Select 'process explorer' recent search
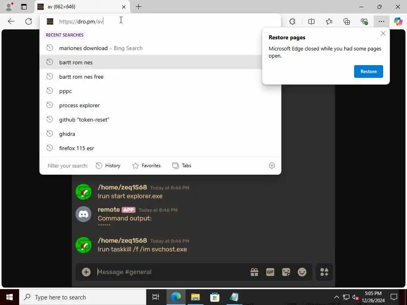This screenshot has width=407, height=305. (160, 105)
